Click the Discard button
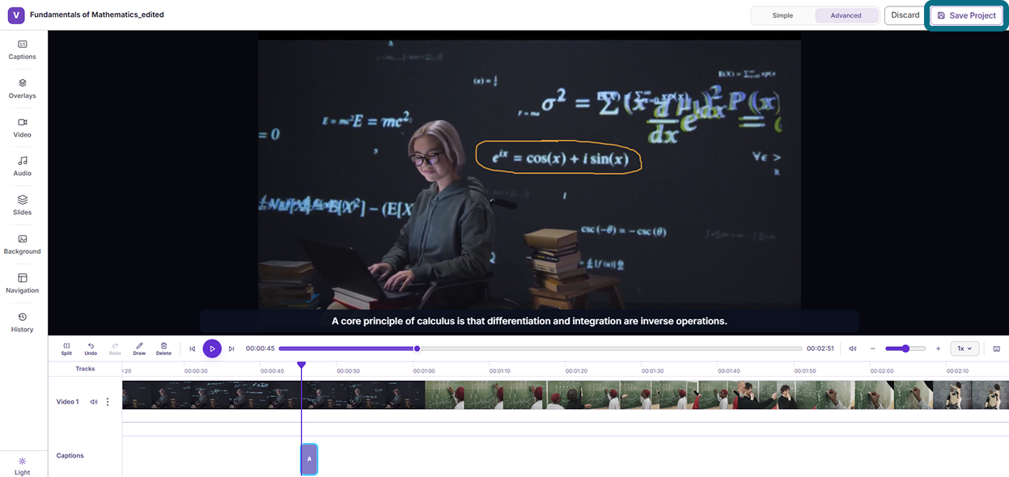 905,15
